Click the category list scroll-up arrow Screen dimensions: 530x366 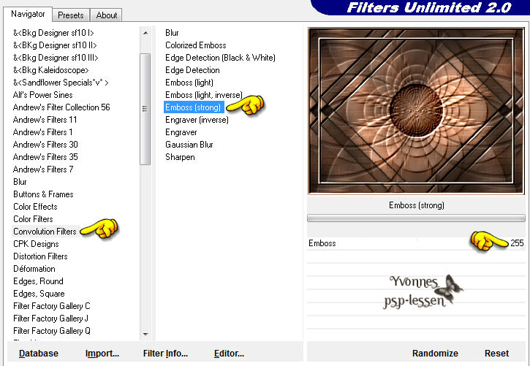coord(145,33)
